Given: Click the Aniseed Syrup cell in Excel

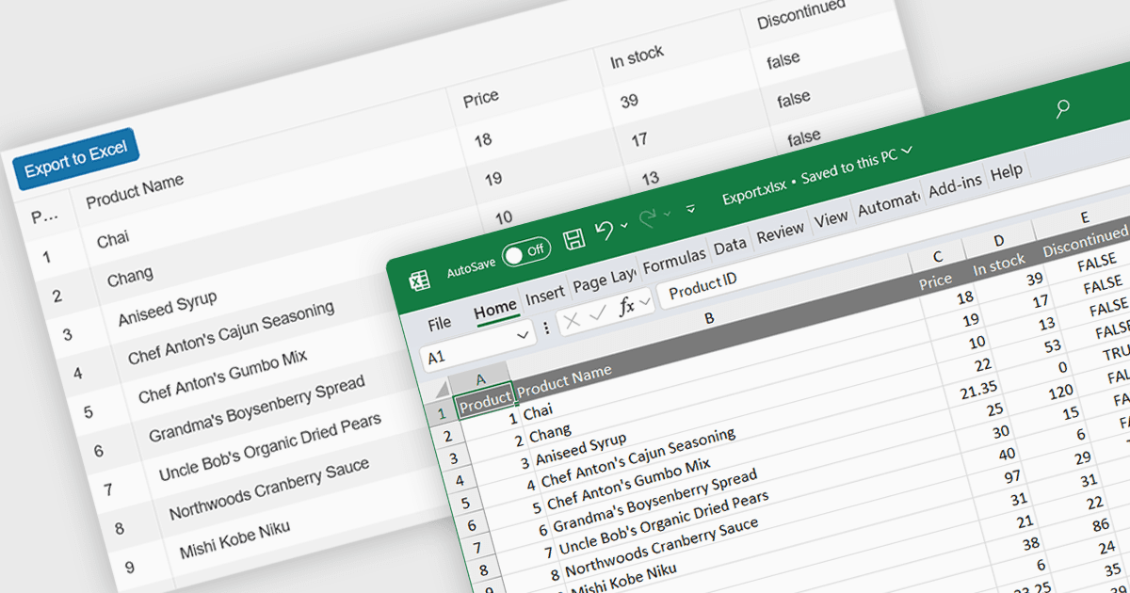Looking at the screenshot, I should pos(582,447).
